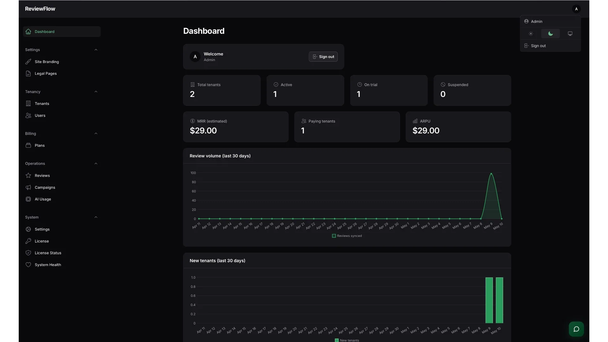Click the Users people icon
The width and height of the screenshot is (608, 342).
point(28,115)
